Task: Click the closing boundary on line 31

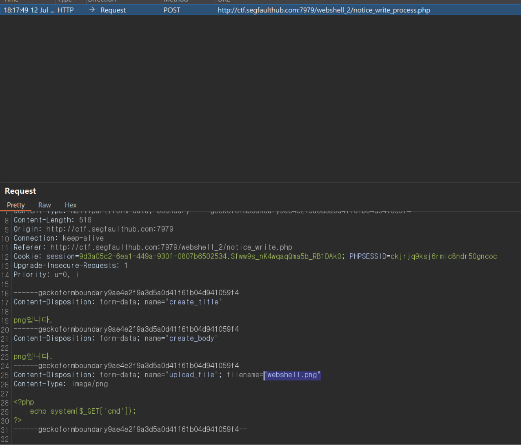Action: pos(130,429)
